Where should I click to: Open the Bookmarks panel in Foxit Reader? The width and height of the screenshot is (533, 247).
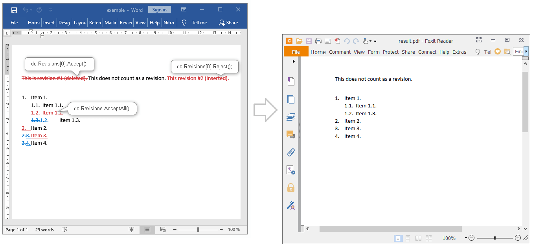(291, 81)
